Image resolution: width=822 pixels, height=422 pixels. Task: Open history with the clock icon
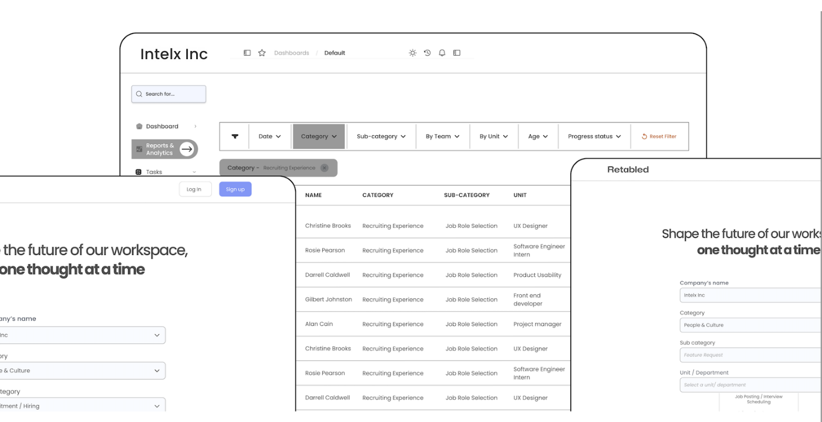427,53
